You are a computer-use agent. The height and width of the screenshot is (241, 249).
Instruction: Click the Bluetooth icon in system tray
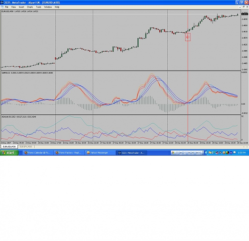231,153
